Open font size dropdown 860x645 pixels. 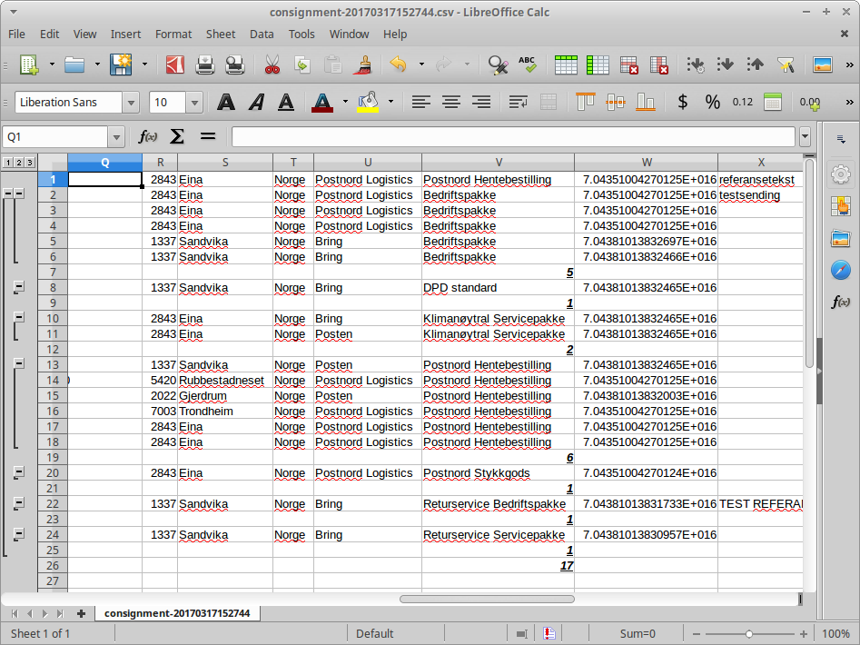(194, 103)
